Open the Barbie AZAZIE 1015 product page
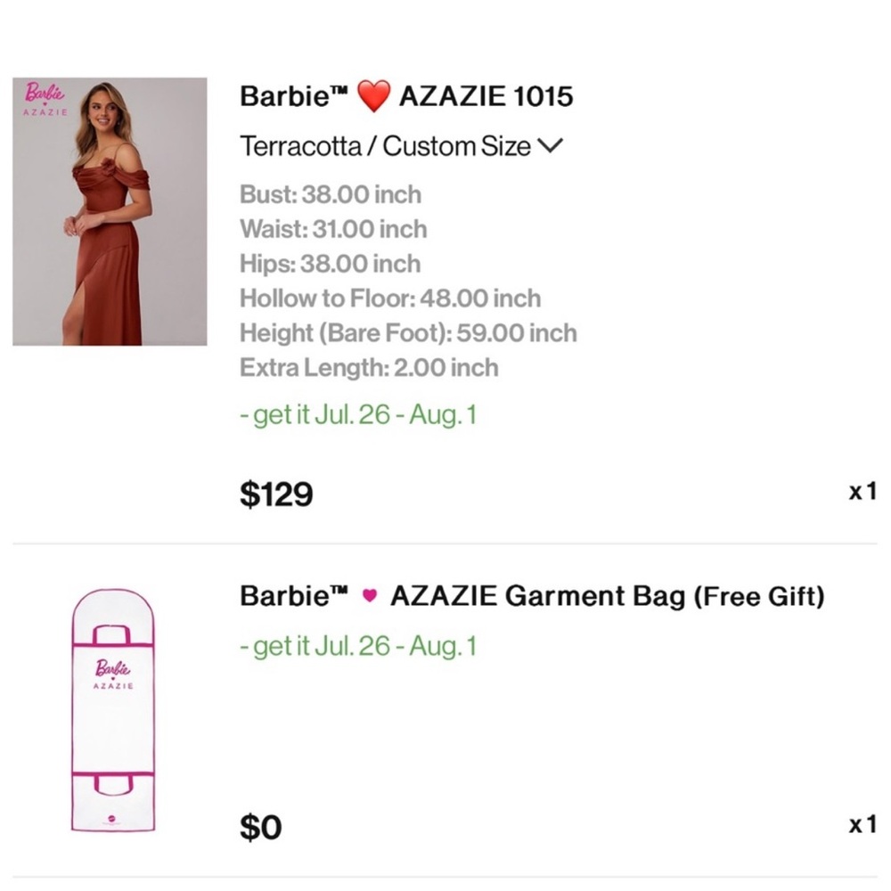 pos(406,96)
